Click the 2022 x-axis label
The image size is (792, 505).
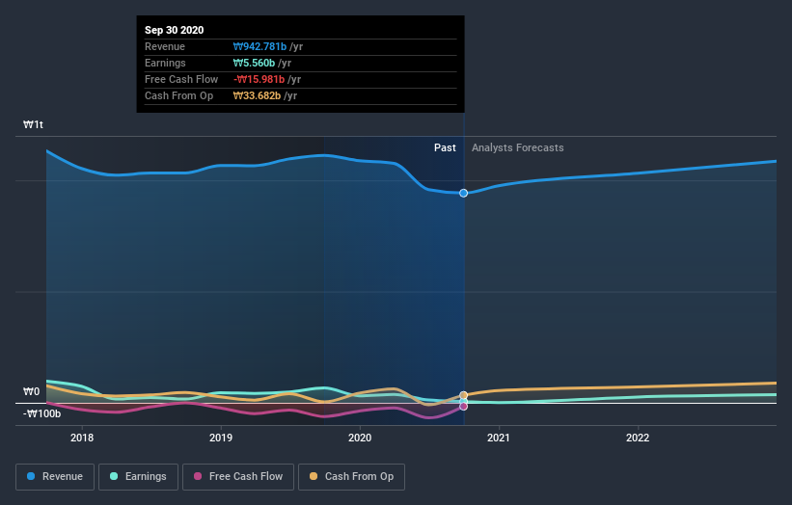click(638, 438)
